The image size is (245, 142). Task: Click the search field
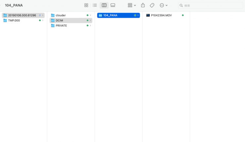212,5
